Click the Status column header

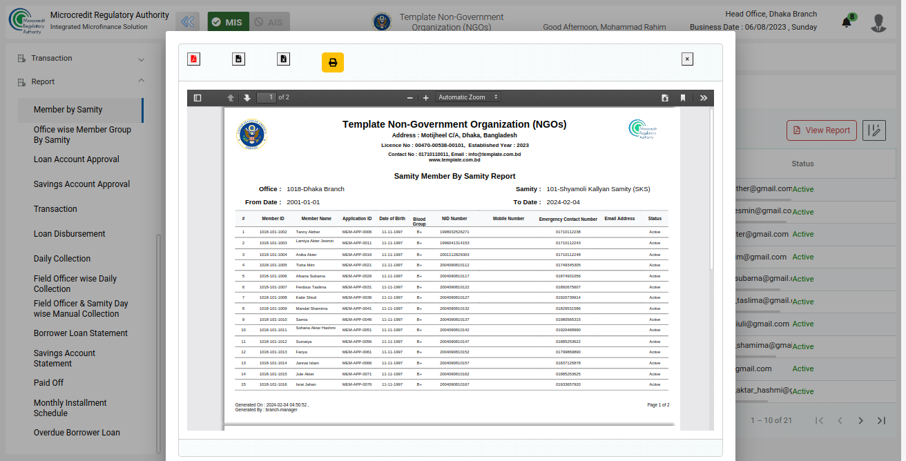(x=802, y=164)
